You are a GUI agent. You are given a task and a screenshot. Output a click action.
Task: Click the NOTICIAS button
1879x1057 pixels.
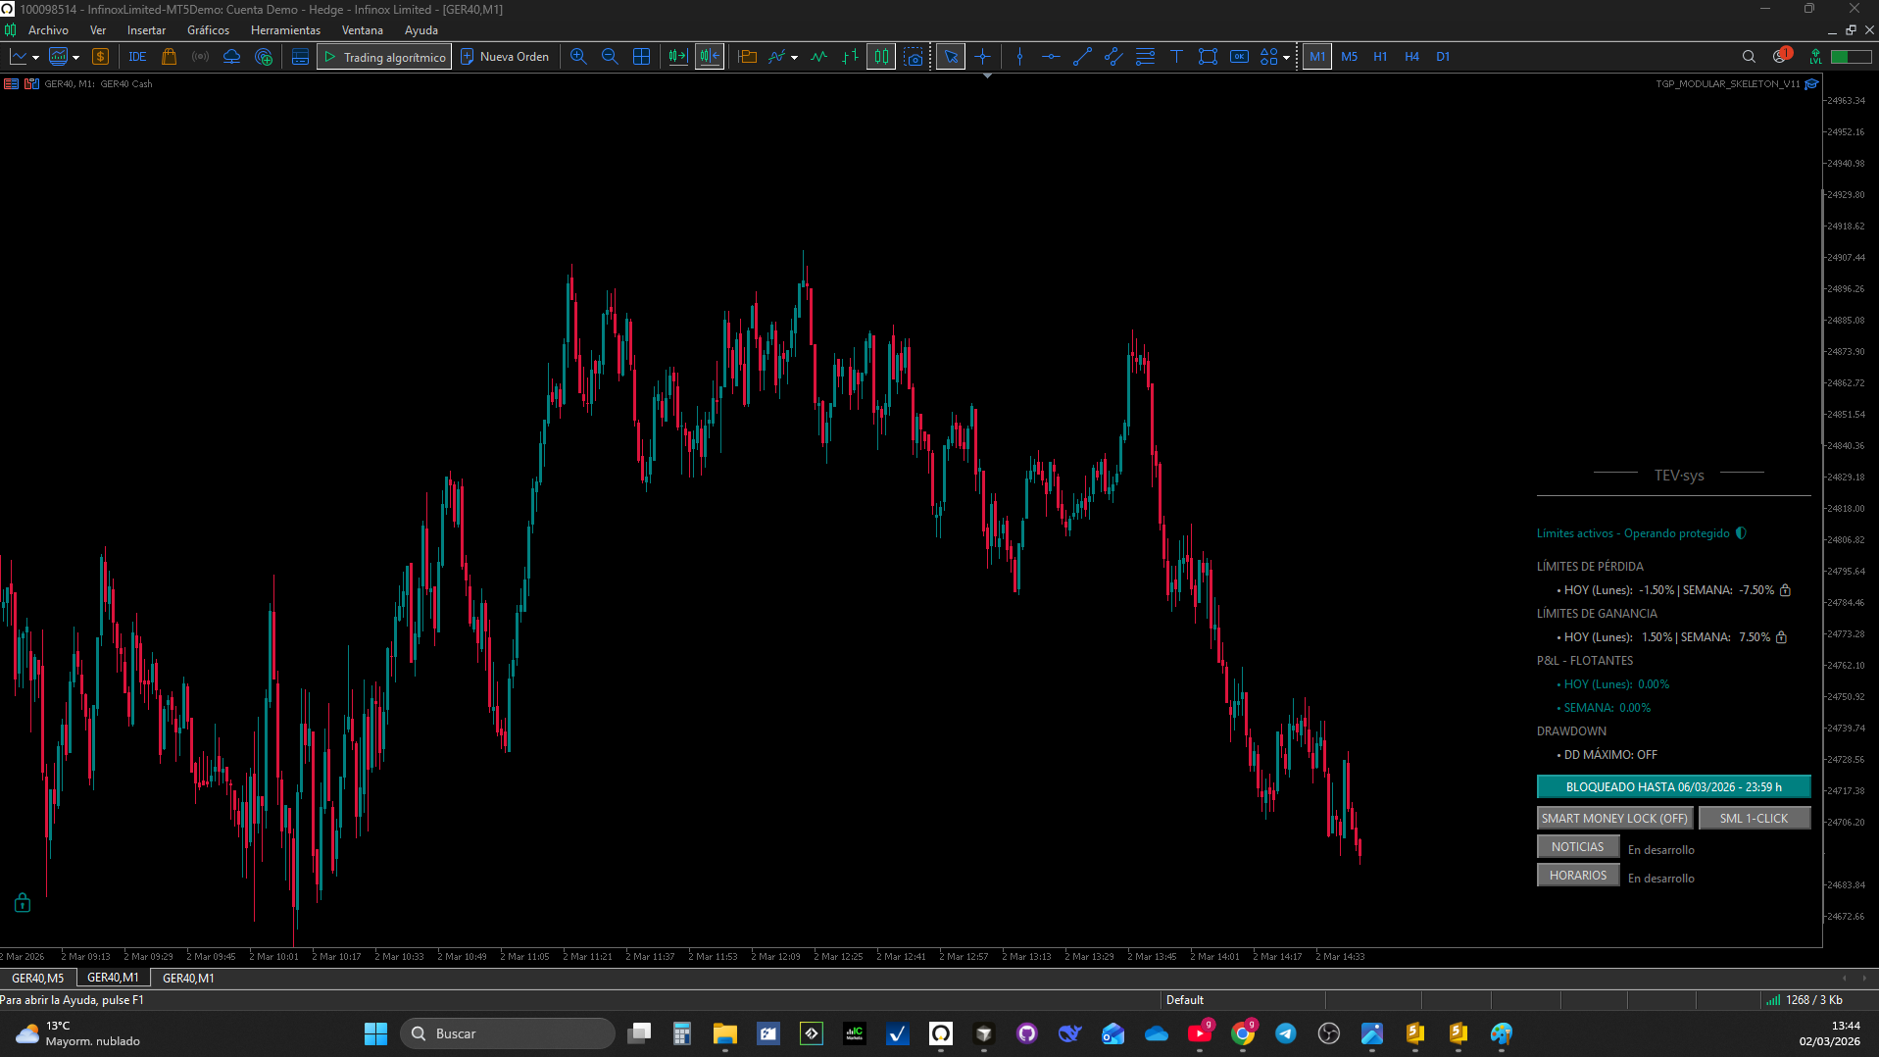pos(1577,846)
